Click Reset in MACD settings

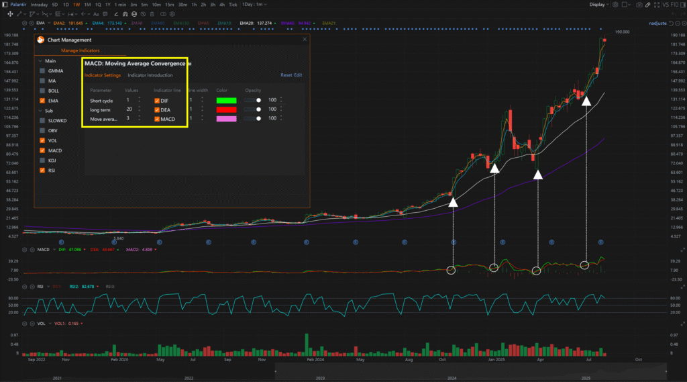coord(286,75)
